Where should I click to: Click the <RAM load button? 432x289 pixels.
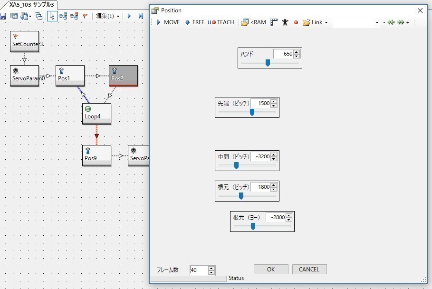coord(253,22)
